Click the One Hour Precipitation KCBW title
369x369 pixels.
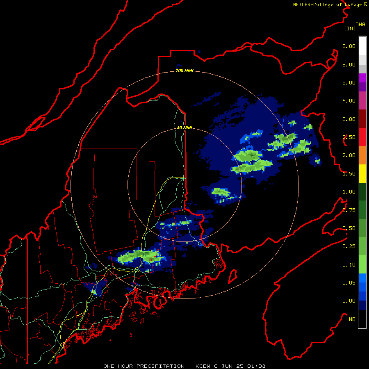point(184,366)
